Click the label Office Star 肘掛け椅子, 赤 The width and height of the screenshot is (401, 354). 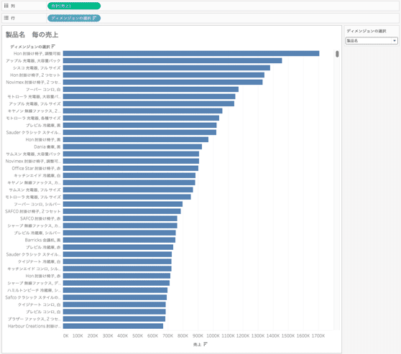(37, 168)
